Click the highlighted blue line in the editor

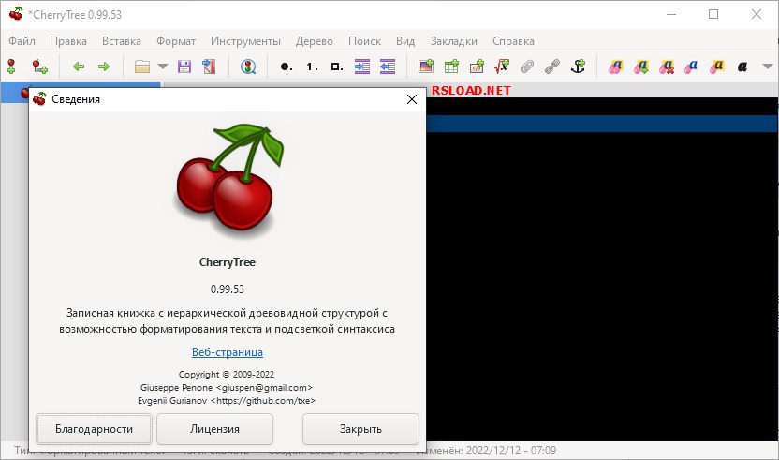click(602, 124)
